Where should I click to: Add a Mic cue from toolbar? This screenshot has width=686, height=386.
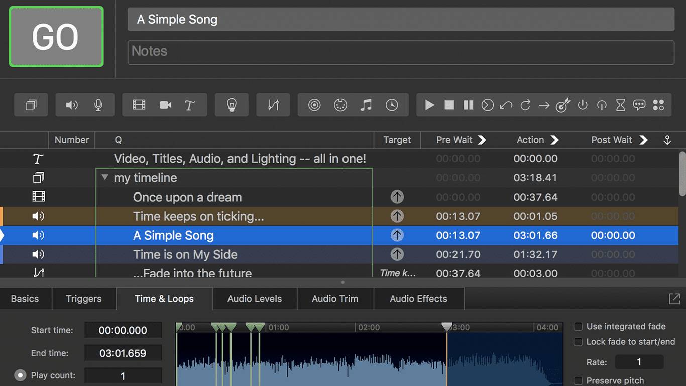pyautogui.click(x=98, y=105)
